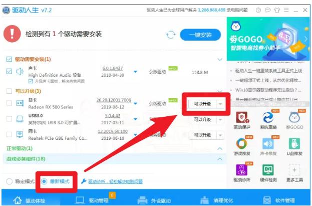Toggle the 升级声卡固件 sub-option checkbox
This screenshot has width=312, height=206.
point(31,81)
